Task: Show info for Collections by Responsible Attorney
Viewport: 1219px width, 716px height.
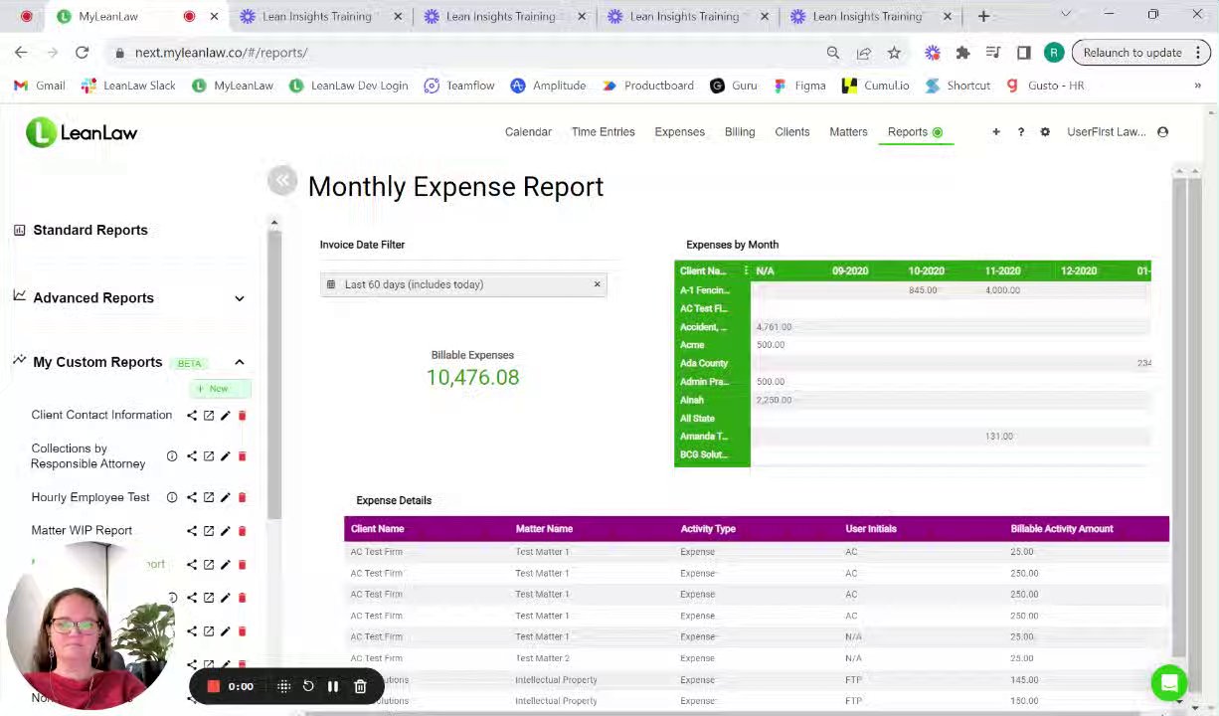Action: coord(172,456)
